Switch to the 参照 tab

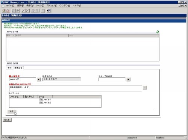pyautogui.click(x=10, y=68)
